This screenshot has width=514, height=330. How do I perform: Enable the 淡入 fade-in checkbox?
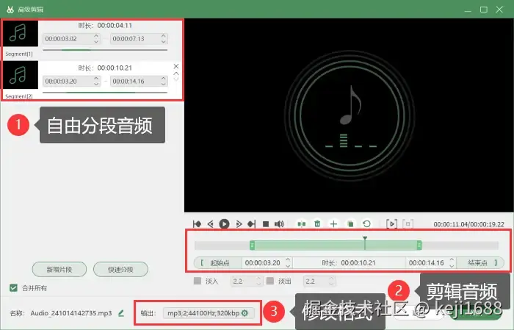[198, 281]
